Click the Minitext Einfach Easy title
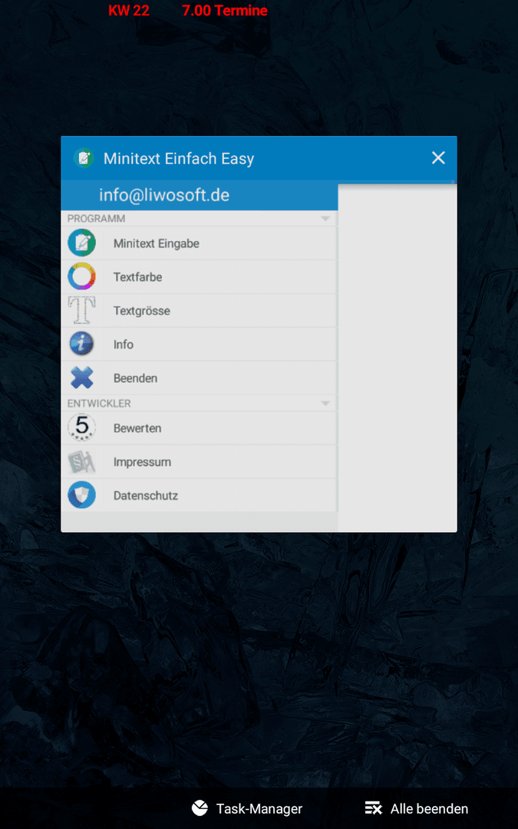 point(179,159)
